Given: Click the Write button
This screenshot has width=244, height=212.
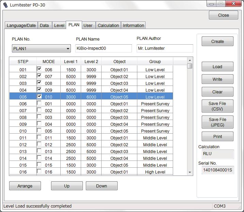Looking at the screenshot, I should (217, 79).
